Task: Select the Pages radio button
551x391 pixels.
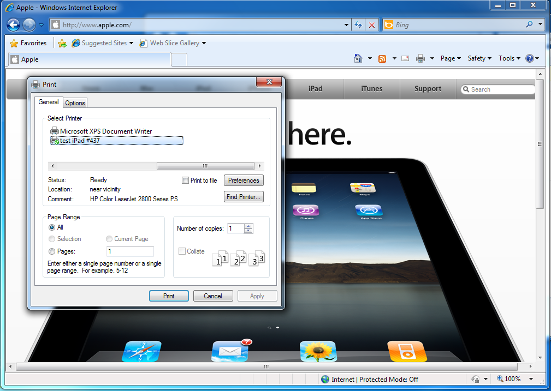Action: (52, 251)
